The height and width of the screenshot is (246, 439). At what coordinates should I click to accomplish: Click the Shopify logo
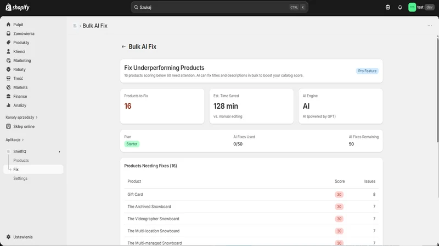(18, 7)
